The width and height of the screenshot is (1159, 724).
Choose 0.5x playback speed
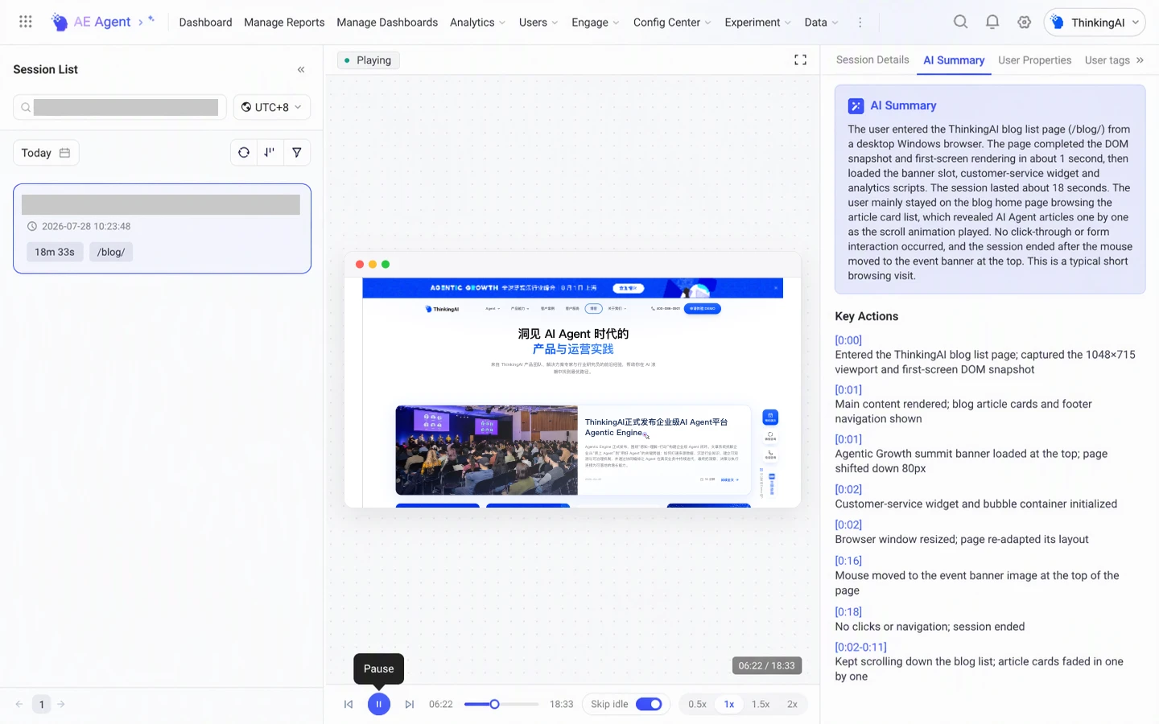[697, 704]
